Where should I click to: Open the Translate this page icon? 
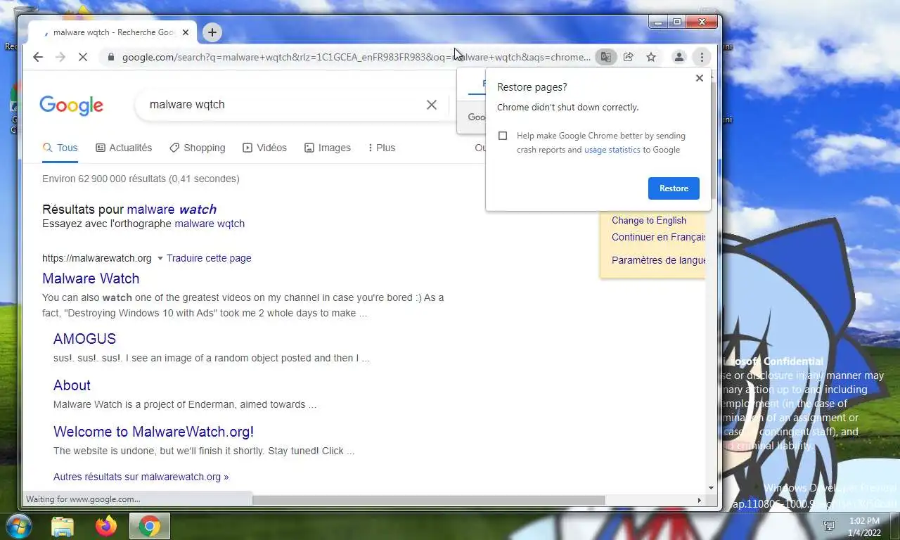[605, 57]
